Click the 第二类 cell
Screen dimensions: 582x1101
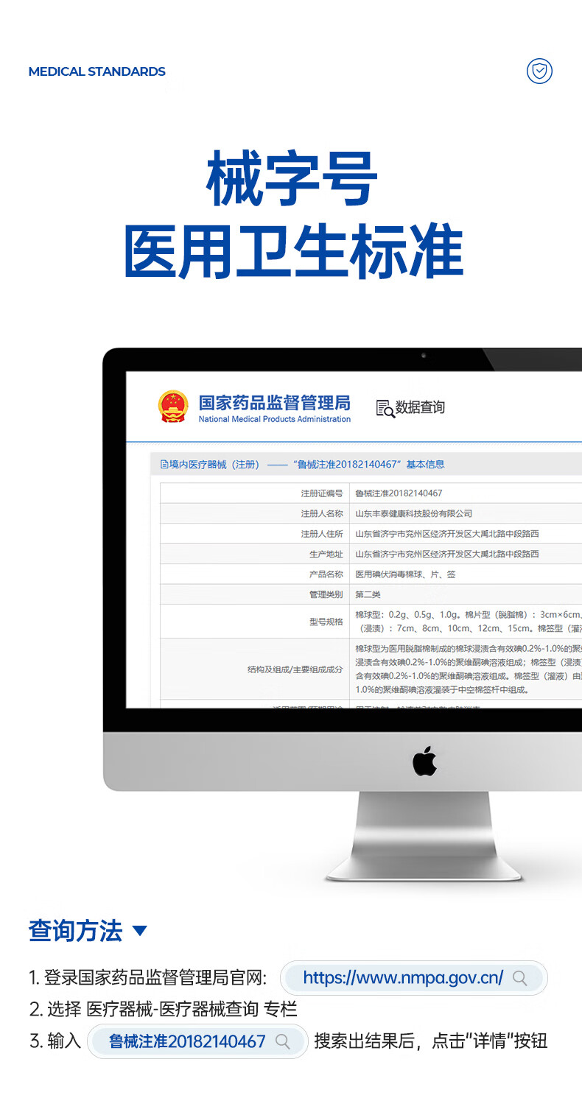click(368, 594)
